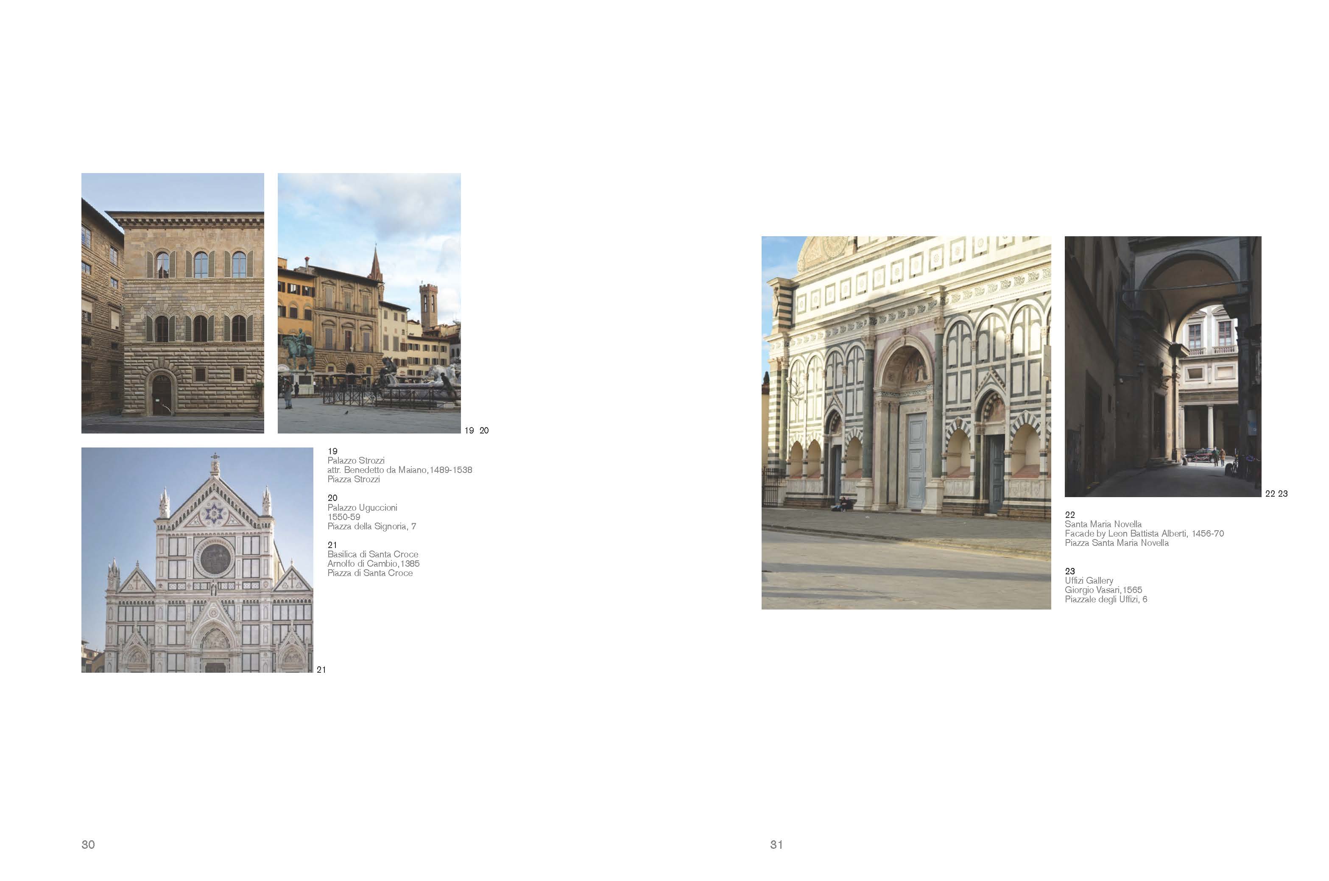Image resolution: width=1329 pixels, height=881 pixels.
Task: Click the caption 'Uffizi Gallery'
Action: 1089,580
